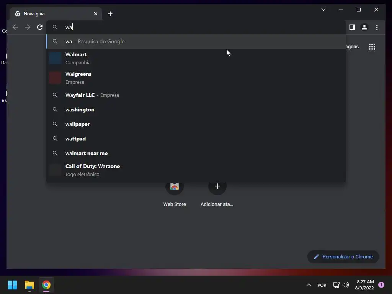
Task: Select 'wa - Pesquisa do Google' suggestion
Action: 196,41
